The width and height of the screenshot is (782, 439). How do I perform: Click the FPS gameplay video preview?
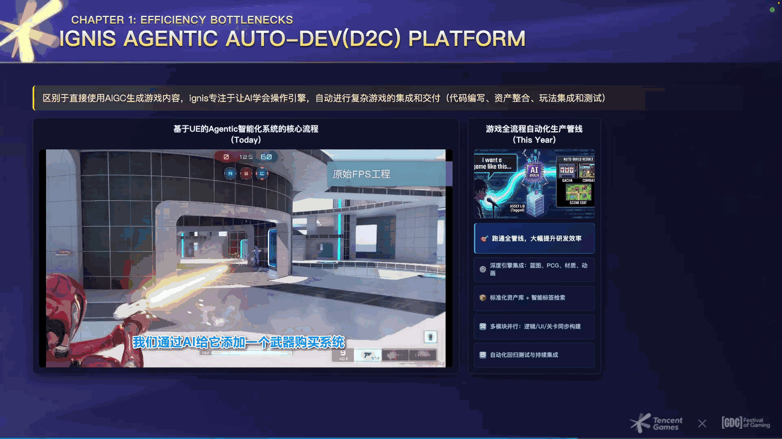click(246, 258)
